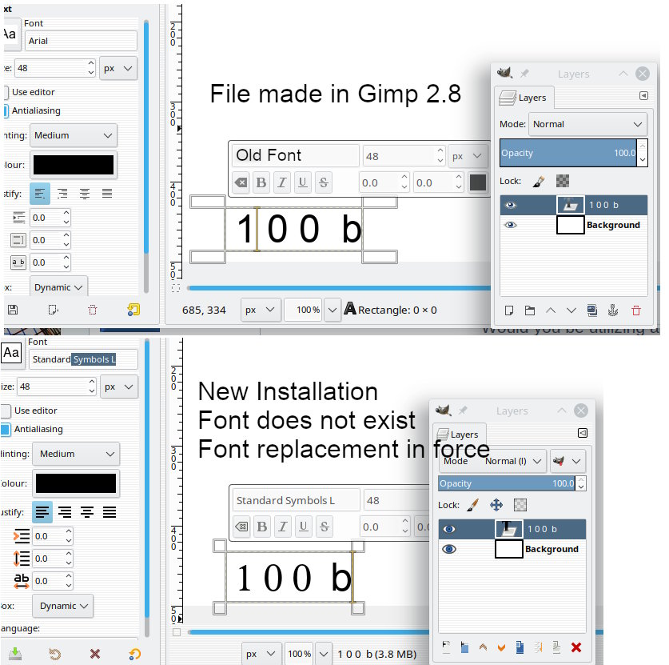Delete the layer with the red X in the lower Layers panel
Screen dimensions: 669x665
coord(576,647)
